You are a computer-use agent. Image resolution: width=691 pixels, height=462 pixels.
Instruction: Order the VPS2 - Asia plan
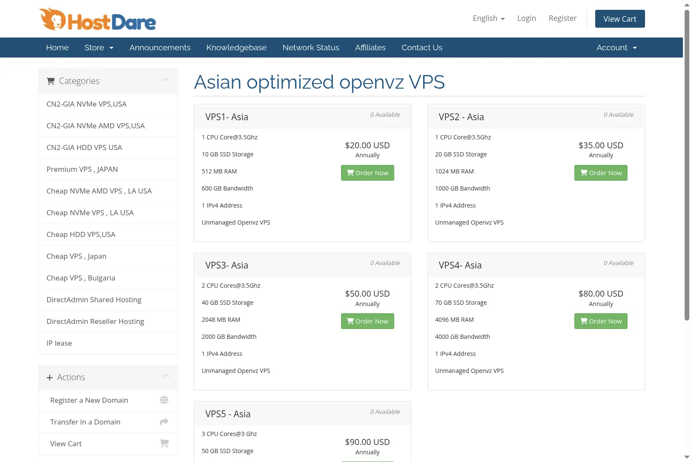[x=601, y=173]
